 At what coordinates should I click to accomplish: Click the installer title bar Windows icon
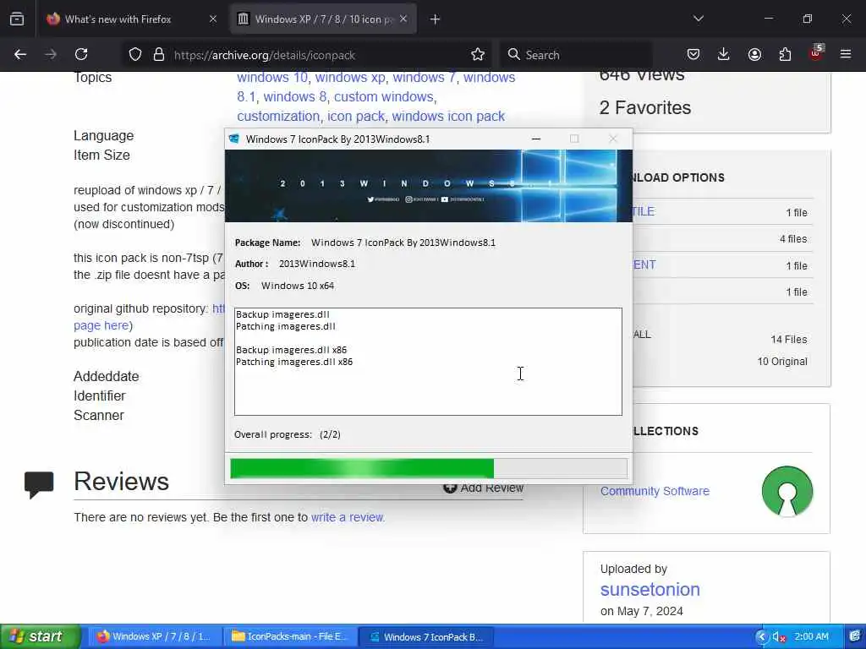point(234,139)
